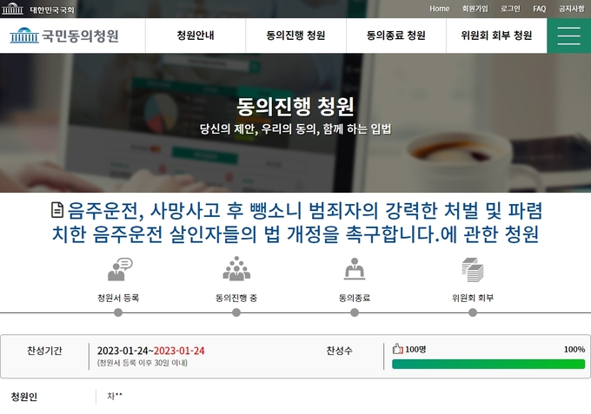
Task: Click the 대한민국국회 assembly emblem
Action: pos(12,9)
